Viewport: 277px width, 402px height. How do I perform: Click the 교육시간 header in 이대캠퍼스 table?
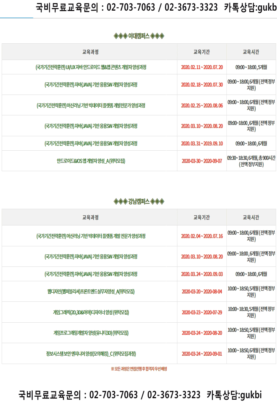coord(251,52)
